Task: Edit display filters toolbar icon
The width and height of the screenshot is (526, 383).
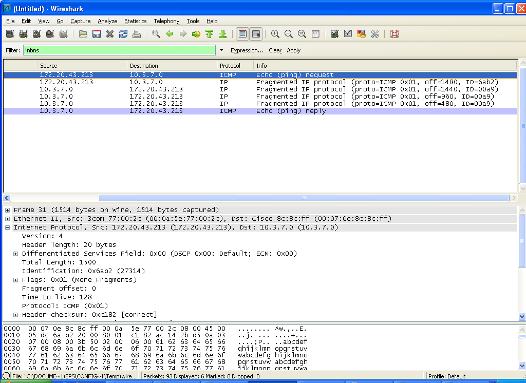Action: tap(348, 34)
